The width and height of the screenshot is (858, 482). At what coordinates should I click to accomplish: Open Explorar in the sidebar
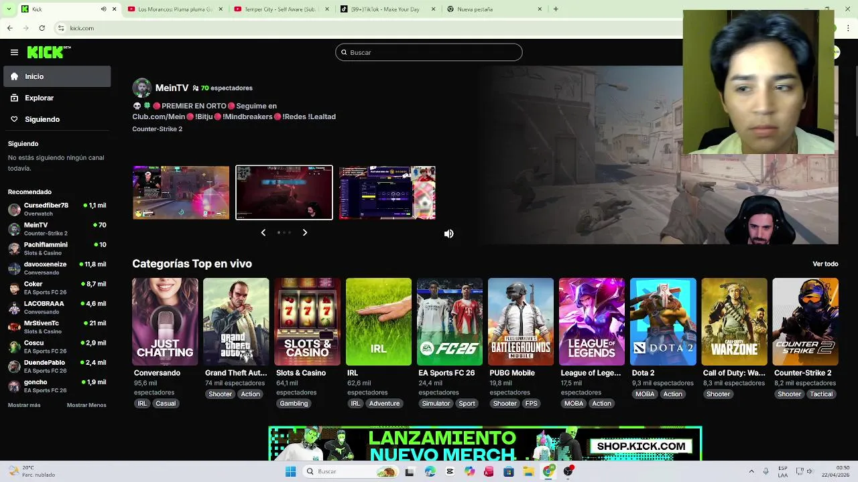pyautogui.click(x=57, y=98)
